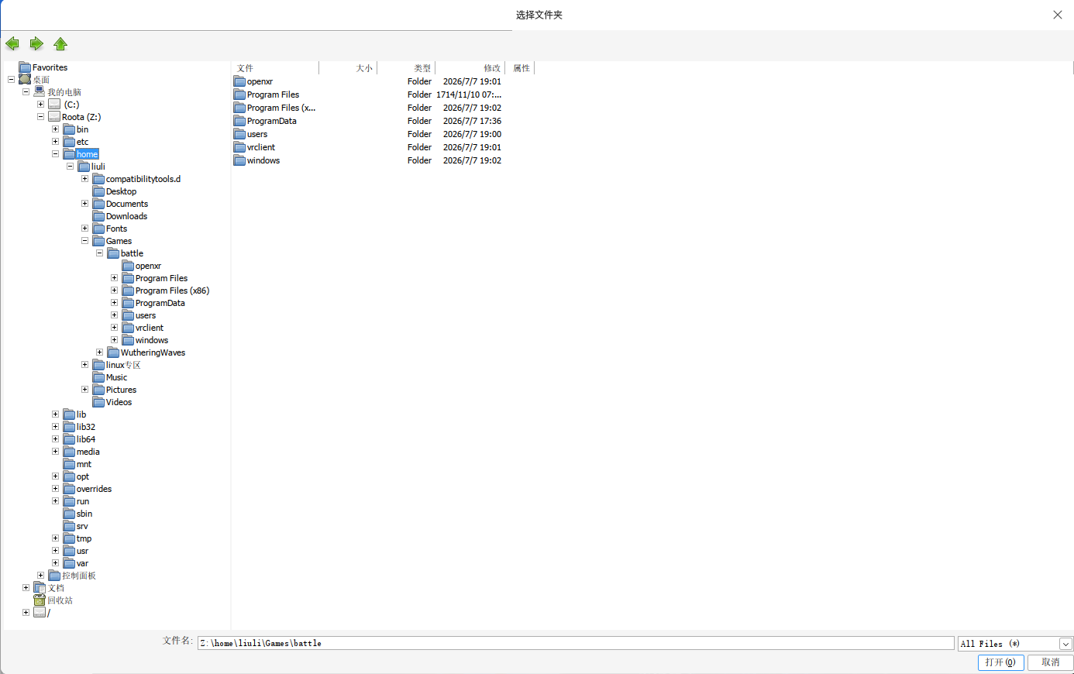Click the 控制面板 folder icon

coord(54,576)
